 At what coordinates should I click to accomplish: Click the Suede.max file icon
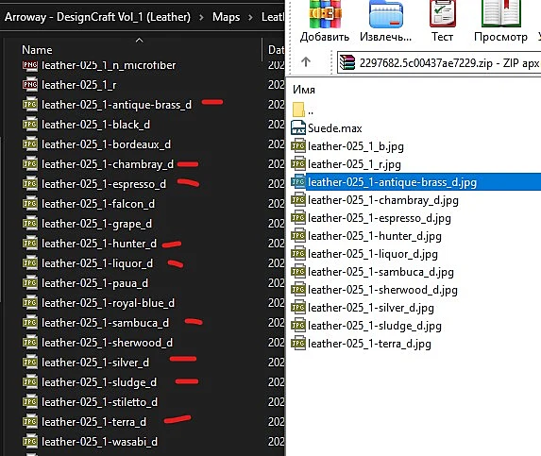click(298, 128)
